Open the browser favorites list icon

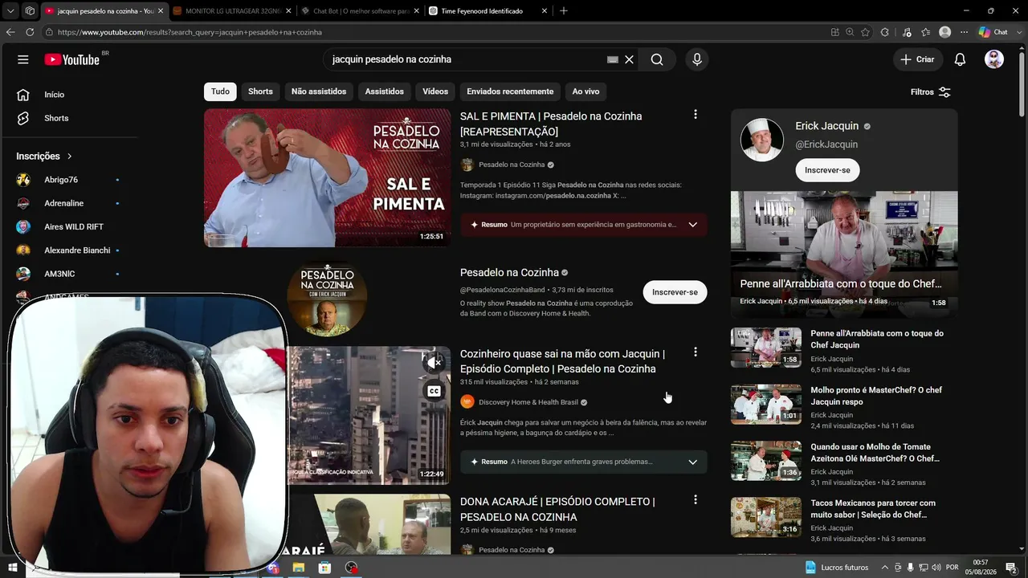(926, 32)
